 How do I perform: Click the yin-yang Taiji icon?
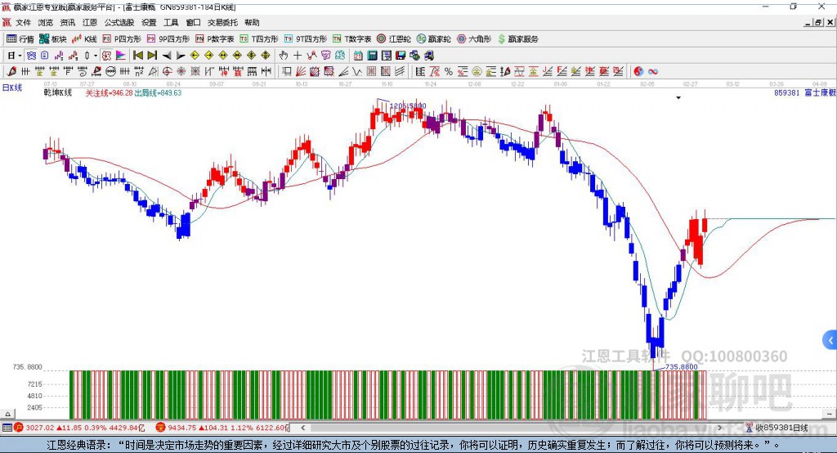tap(638, 72)
